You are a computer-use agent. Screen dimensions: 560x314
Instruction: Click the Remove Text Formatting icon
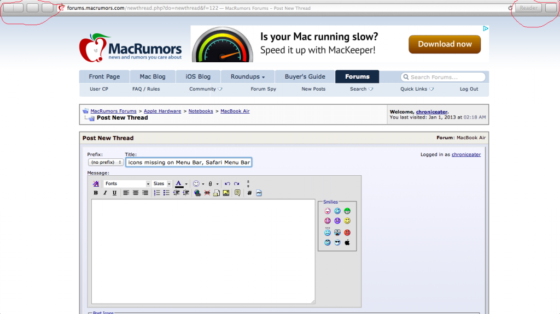point(96,184)
